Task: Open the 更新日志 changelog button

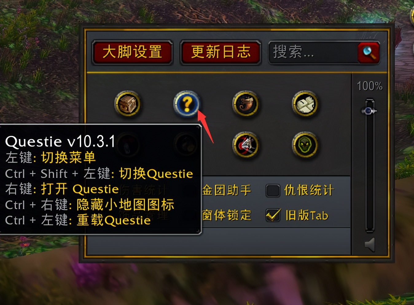Action: click(221, 52)
